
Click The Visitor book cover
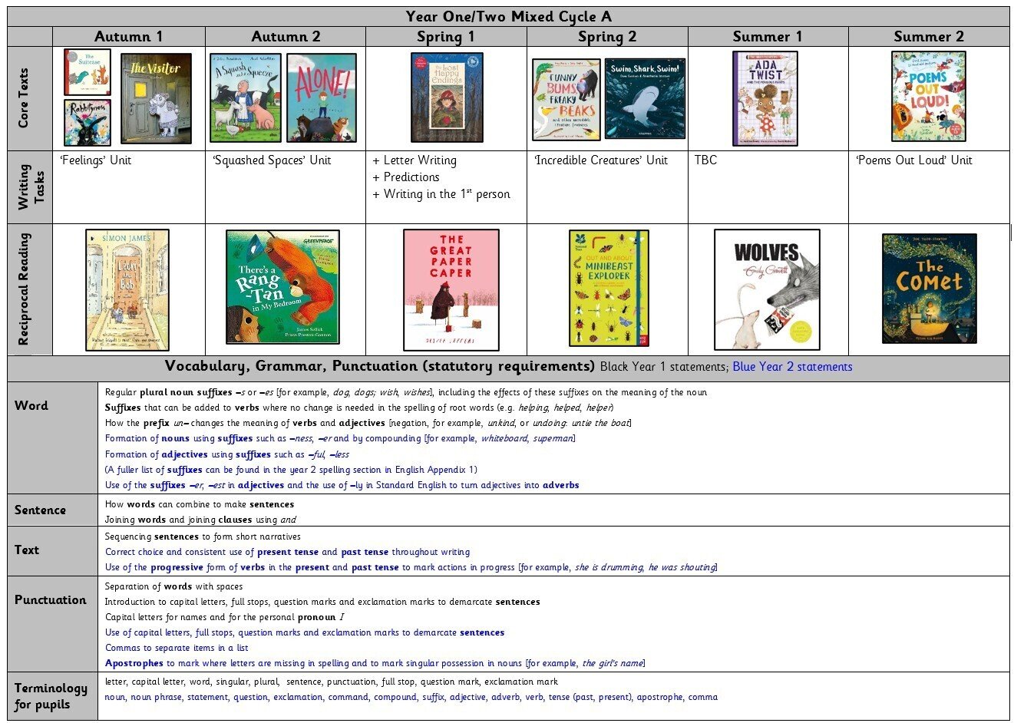(x=157, y=98)
